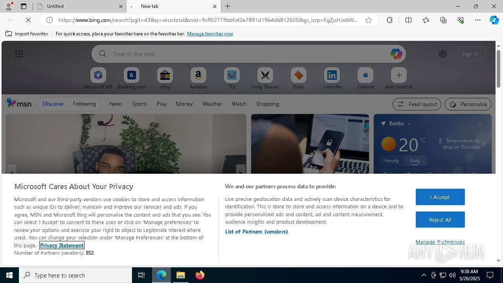This screenshot has width=503, height=283.
Task: Open the Sports menu item
Action: [x=140, y=104]
